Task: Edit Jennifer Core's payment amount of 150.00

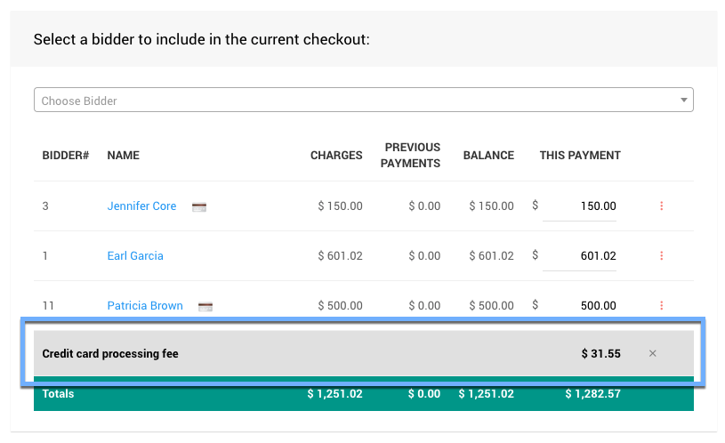Action: [580, 206]
